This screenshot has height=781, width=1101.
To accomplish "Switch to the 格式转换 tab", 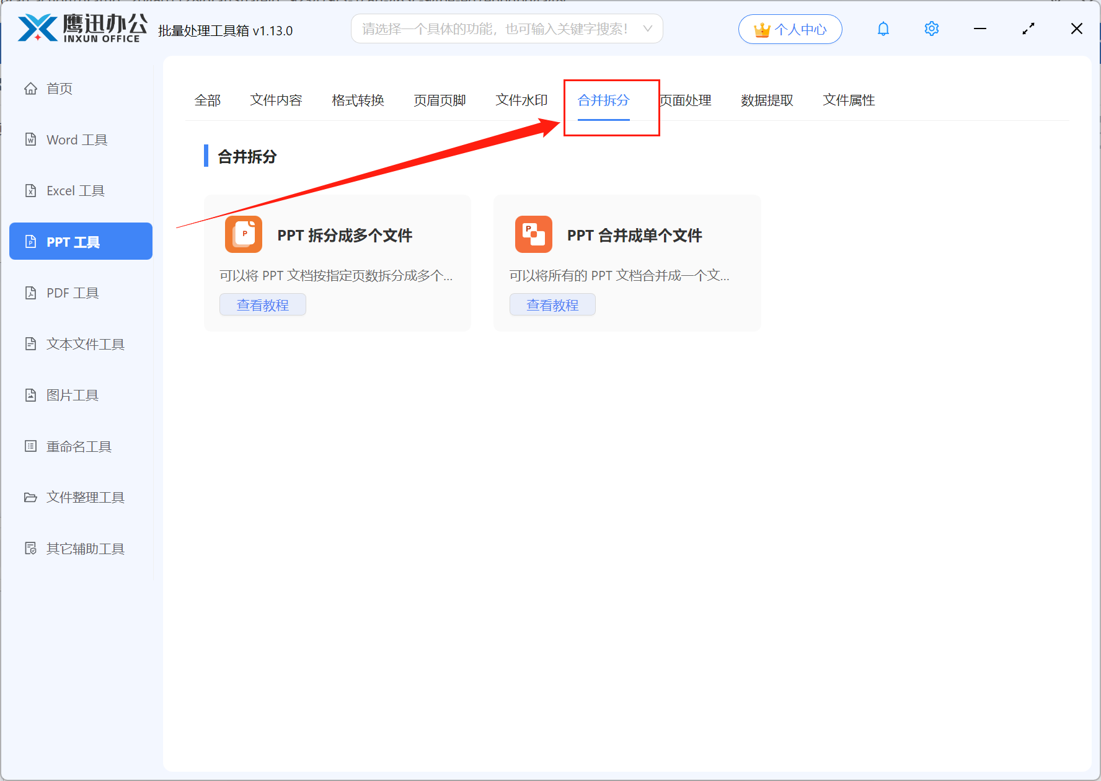I will click(358, 100).
